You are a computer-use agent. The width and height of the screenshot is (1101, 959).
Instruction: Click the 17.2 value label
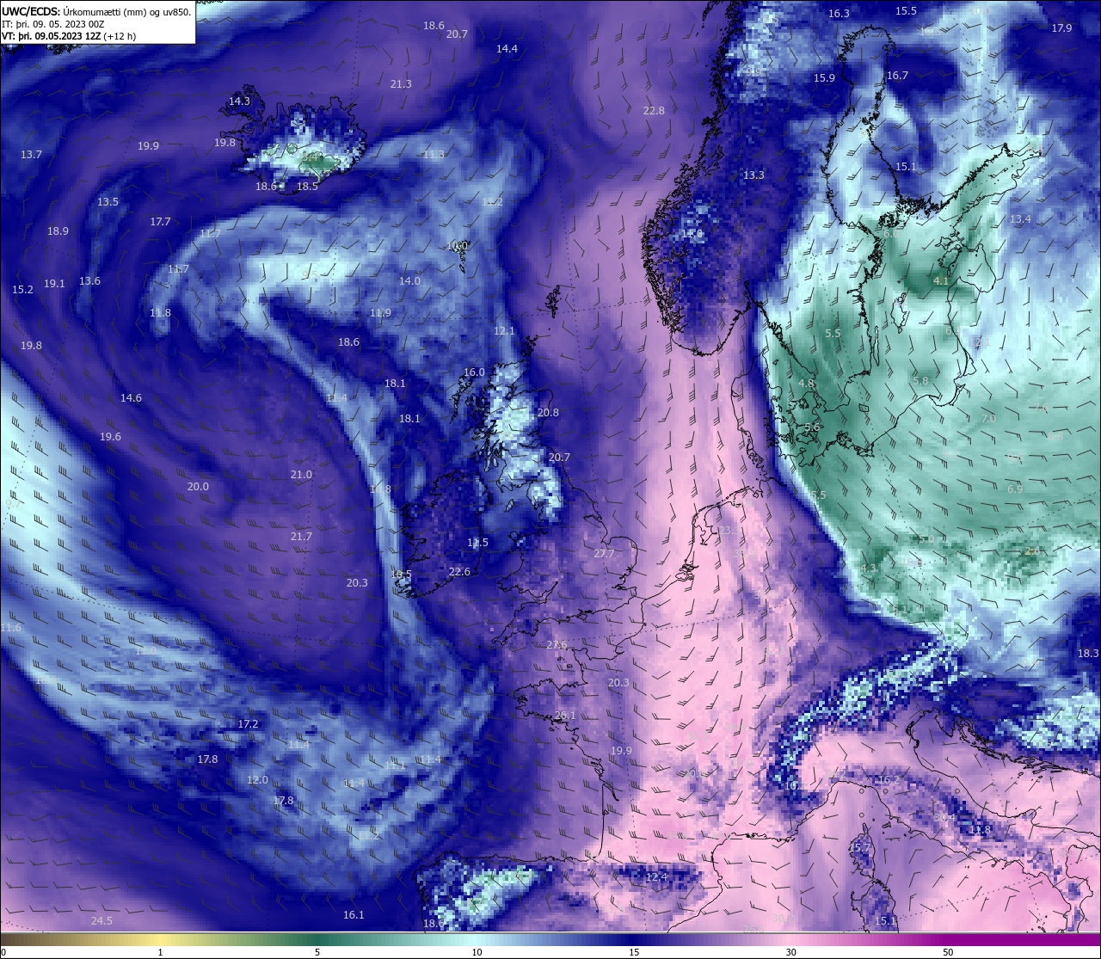[x=248, y=724]
